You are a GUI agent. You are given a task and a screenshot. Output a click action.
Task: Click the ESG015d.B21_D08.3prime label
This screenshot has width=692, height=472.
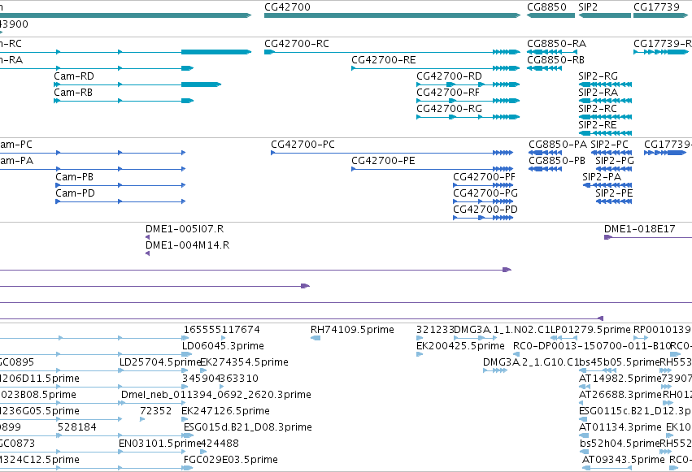[247, 427]
